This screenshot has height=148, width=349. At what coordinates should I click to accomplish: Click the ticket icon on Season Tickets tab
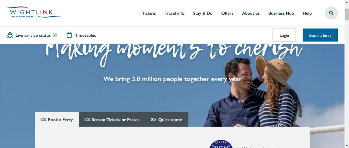(x=87, y=119)
